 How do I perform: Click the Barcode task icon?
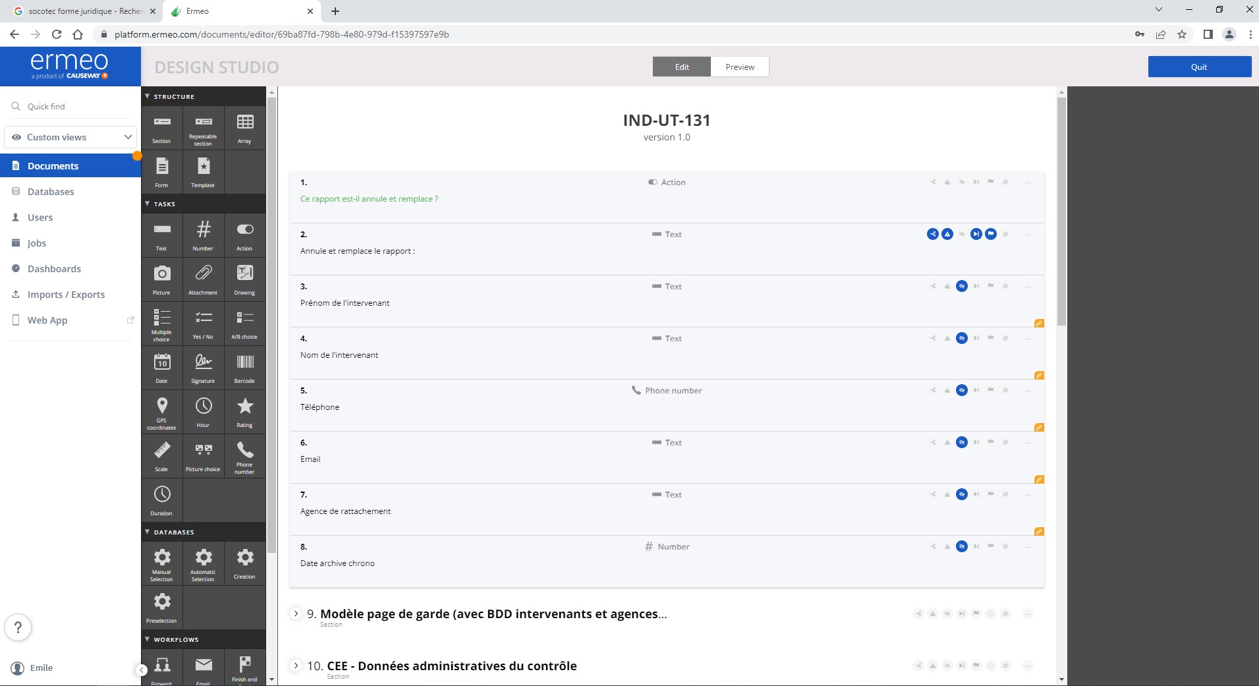244,368
